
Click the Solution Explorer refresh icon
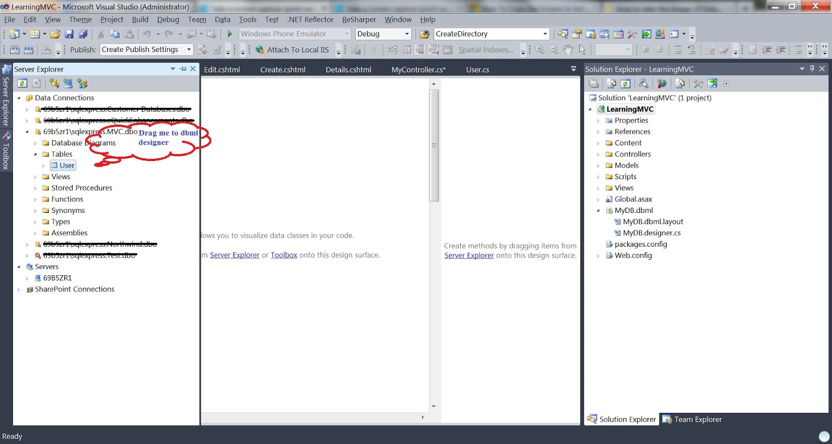[x=626, y=83]
